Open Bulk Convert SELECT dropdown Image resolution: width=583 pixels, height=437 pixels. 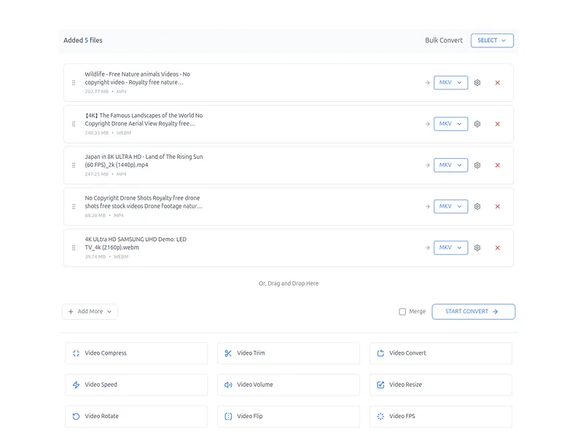[x=492, y=41]
